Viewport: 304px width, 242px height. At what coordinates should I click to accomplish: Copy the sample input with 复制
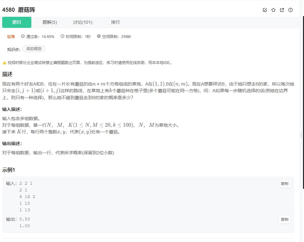pyautogui.click(x=284, y=184)
